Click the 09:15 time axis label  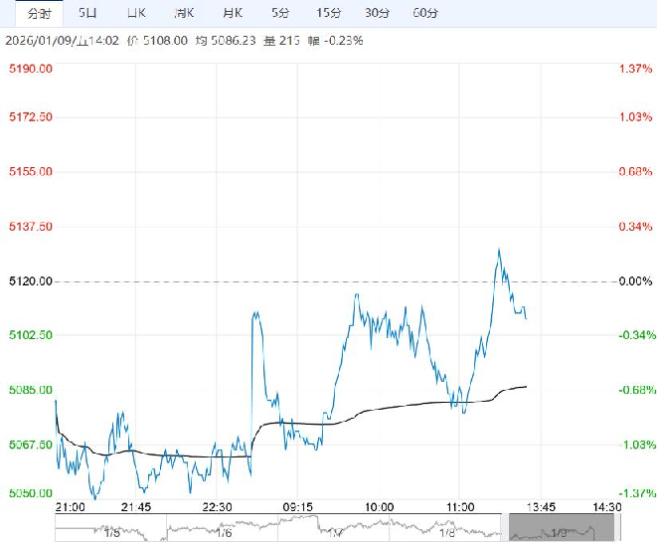tap(297, 506)
